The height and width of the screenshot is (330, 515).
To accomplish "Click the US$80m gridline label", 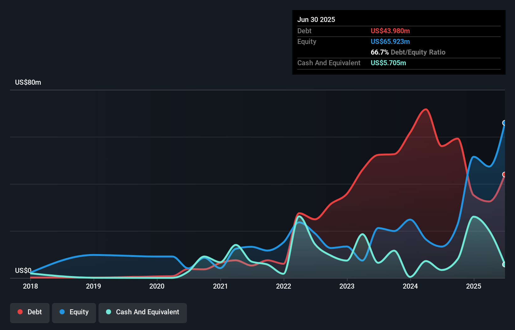I will [x=28, y=82].
